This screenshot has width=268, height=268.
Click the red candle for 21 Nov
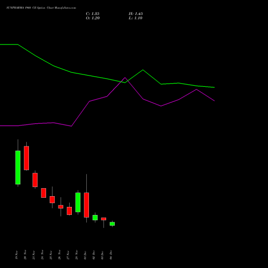pos(35,180)
